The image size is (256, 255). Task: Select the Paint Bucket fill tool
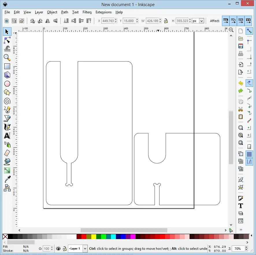pyautogui.click(x=7, y=162)
